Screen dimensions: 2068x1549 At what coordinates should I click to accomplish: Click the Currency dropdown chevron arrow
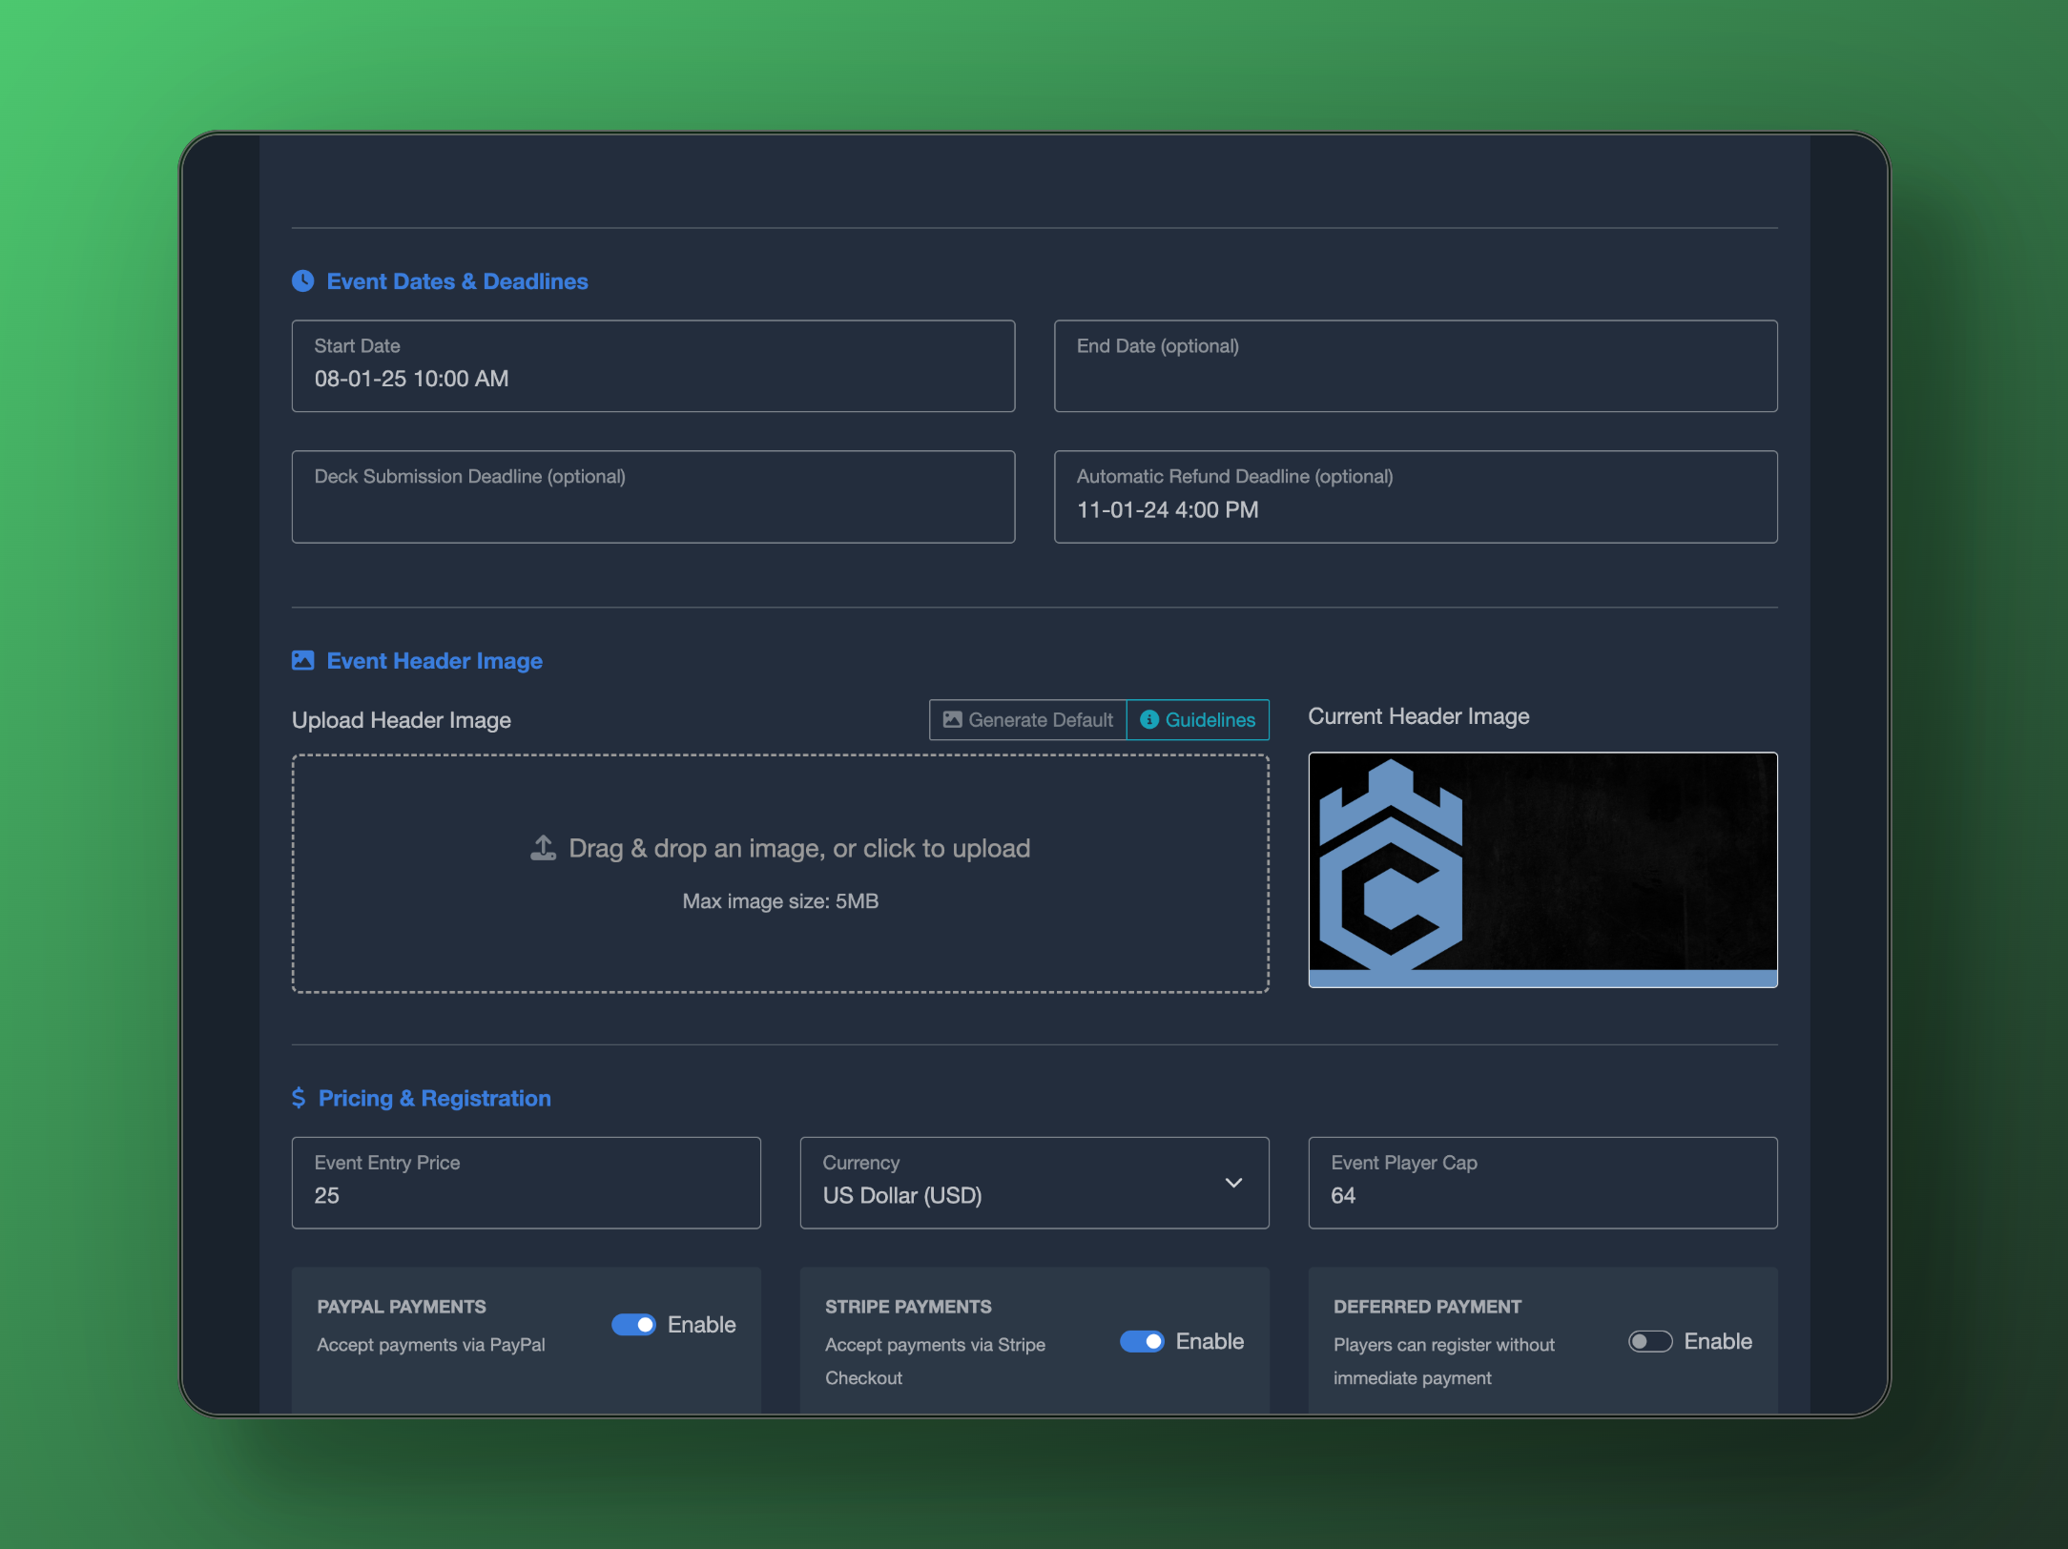(x=1233, y=1183)
